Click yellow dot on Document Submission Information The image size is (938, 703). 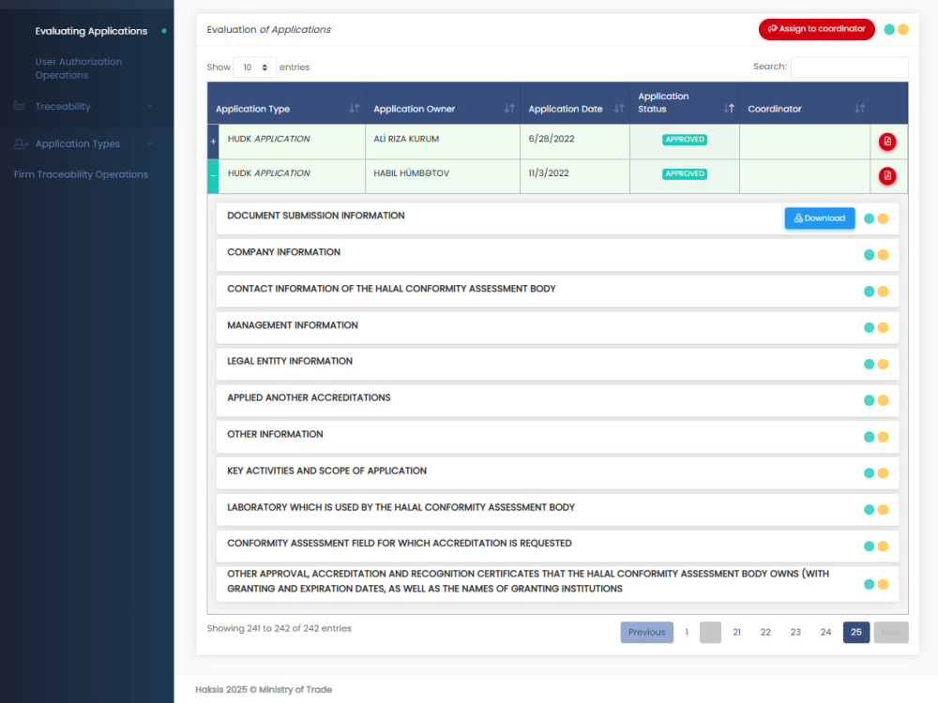(x=883, y=218)
